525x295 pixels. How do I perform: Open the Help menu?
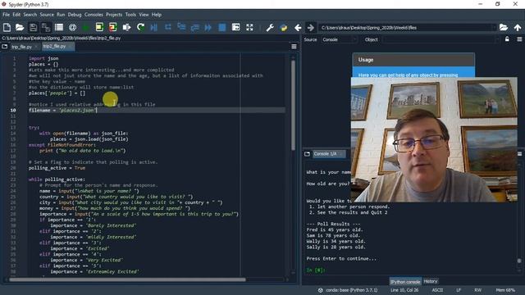(157, 15)
